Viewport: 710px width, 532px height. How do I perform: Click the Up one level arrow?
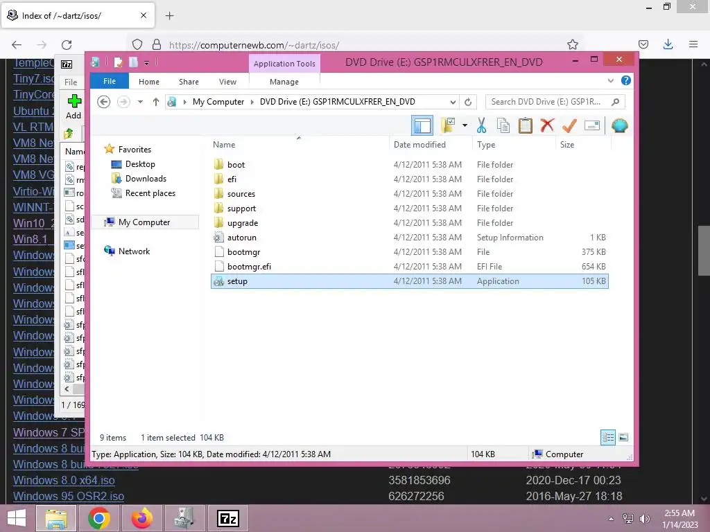(156, 102)
